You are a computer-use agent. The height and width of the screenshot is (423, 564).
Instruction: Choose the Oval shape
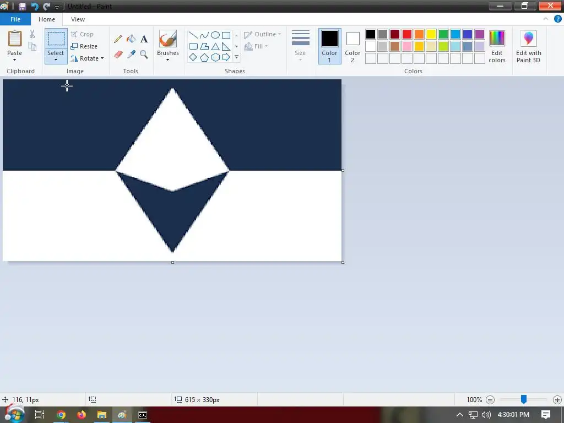click(x=215, y=35)
